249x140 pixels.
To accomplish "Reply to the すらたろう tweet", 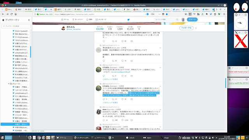I will pyautogui.click(x=104, y=61).
